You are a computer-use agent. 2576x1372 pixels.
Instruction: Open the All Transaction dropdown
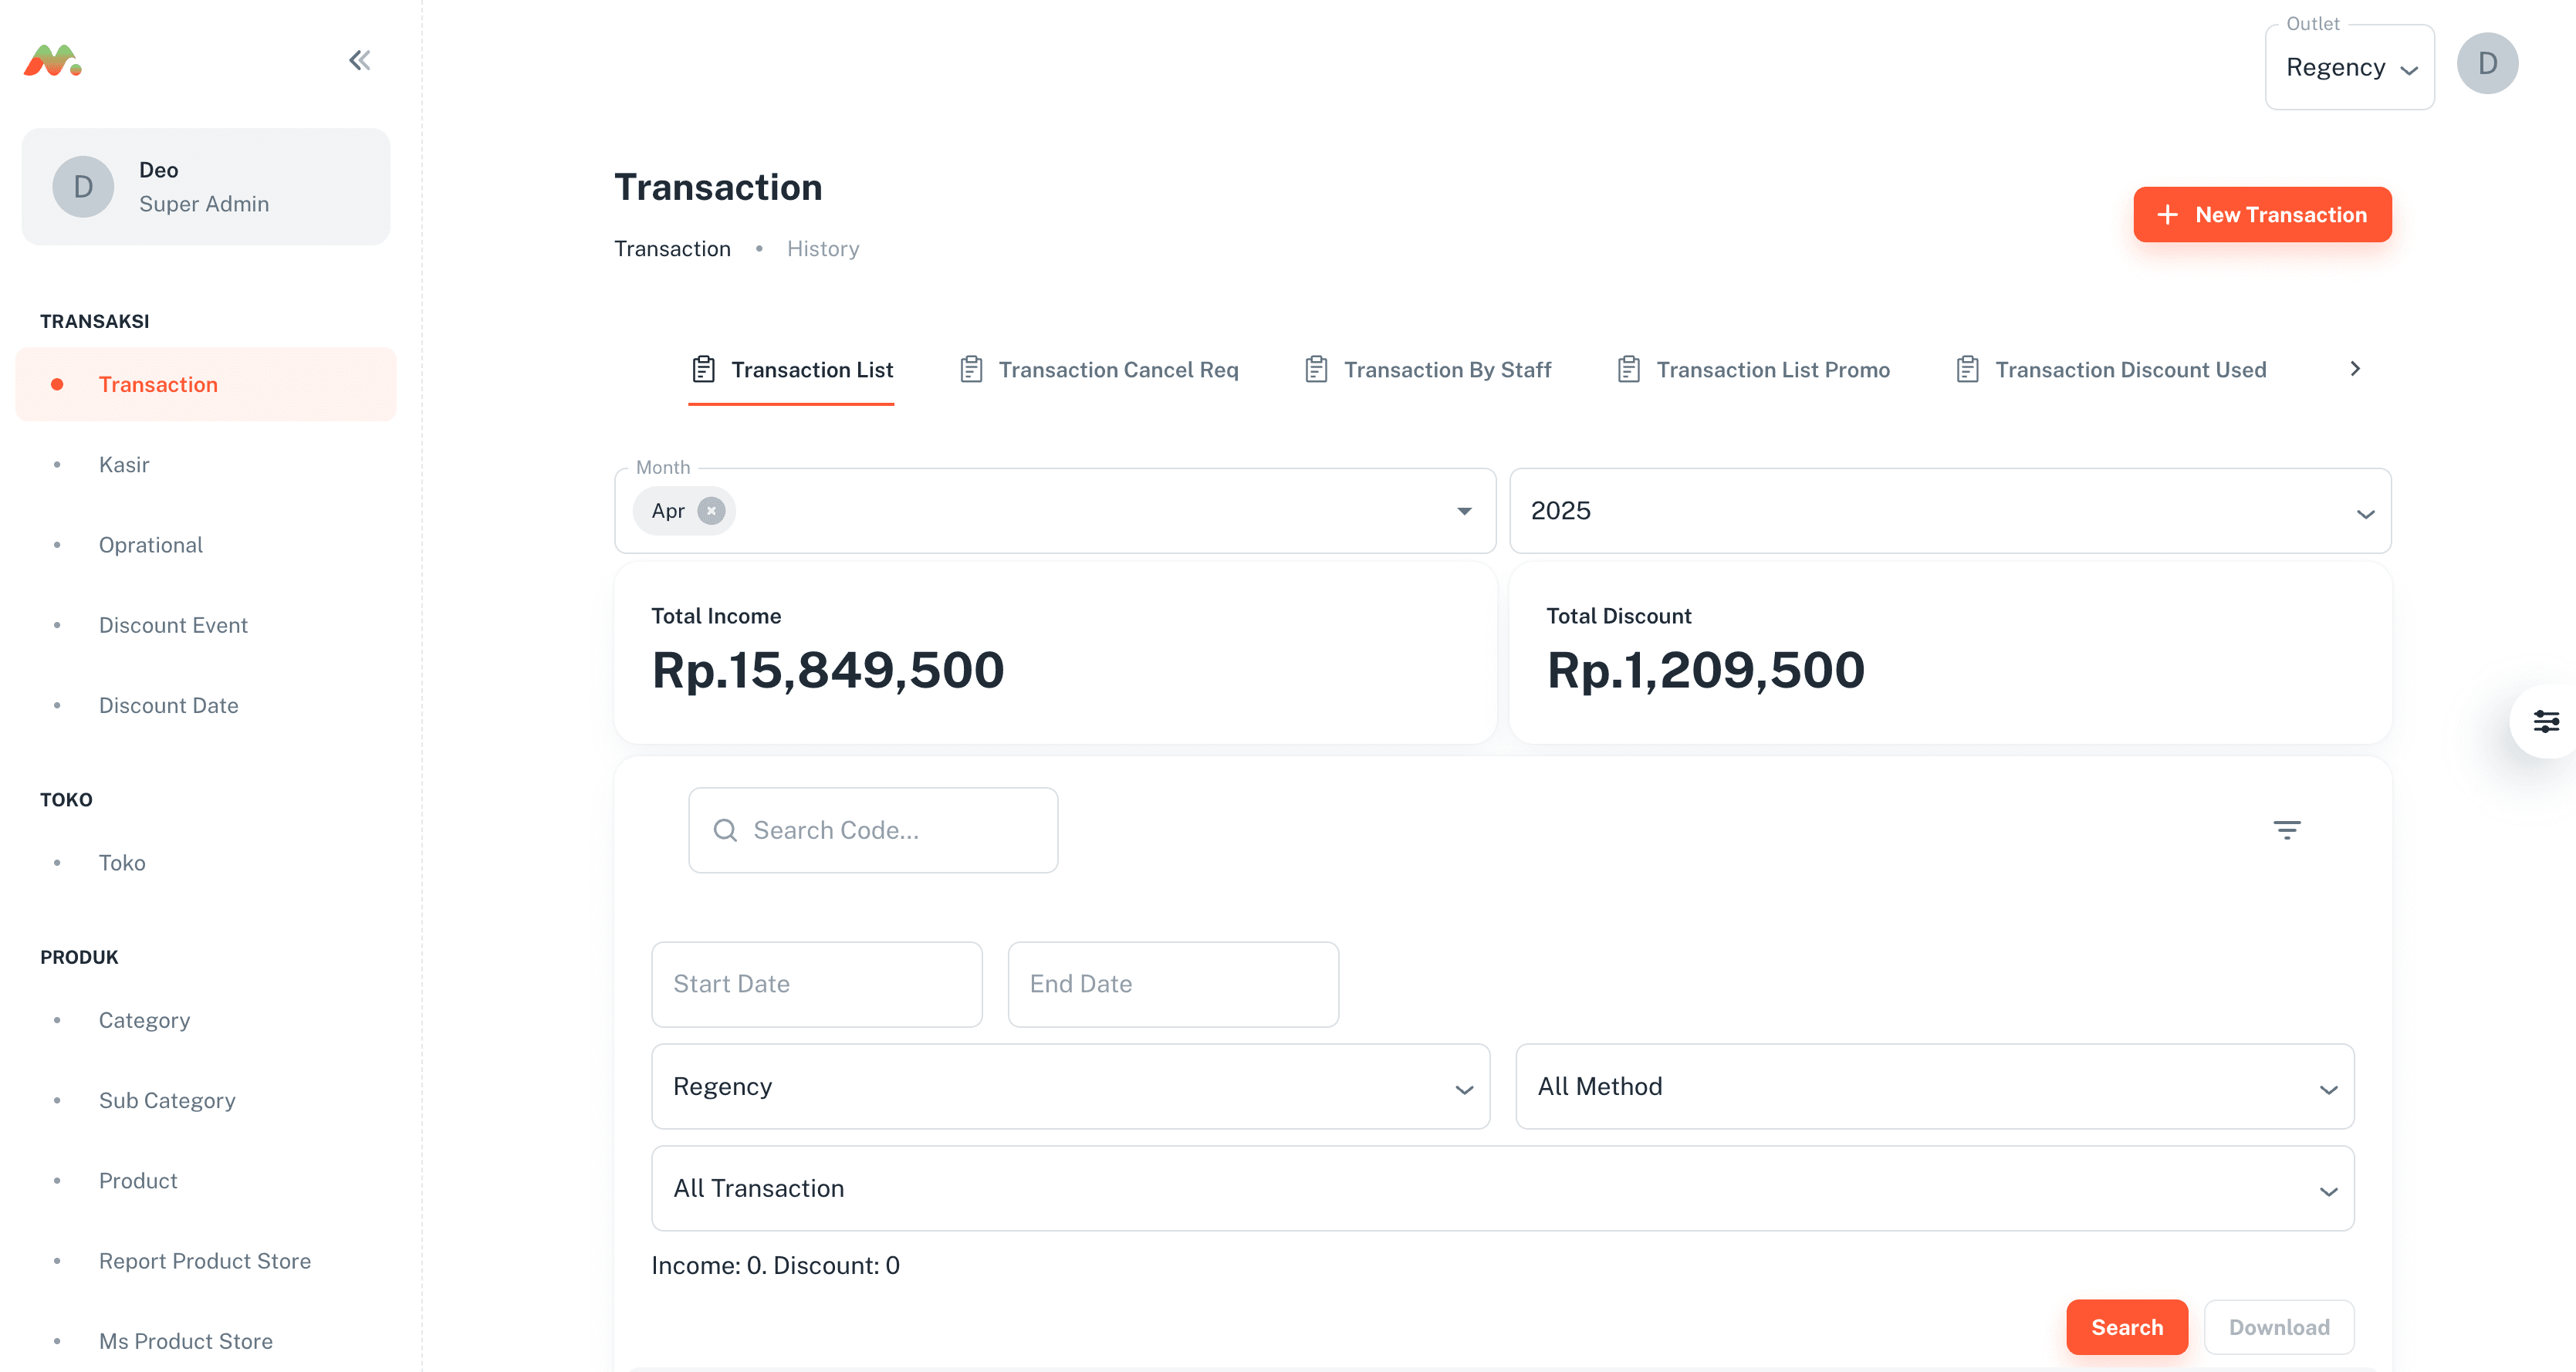tap(2329, 1190)
